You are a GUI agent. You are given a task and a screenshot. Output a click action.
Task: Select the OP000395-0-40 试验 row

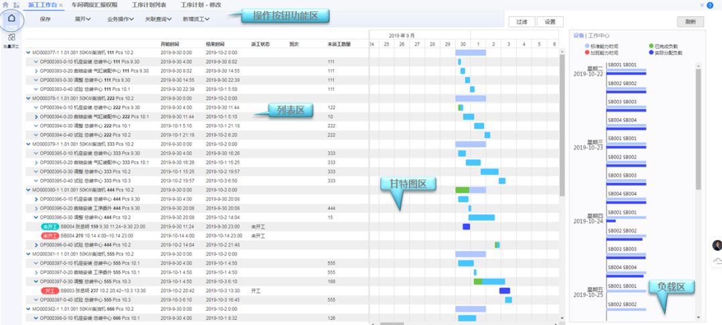coord(197,181)
